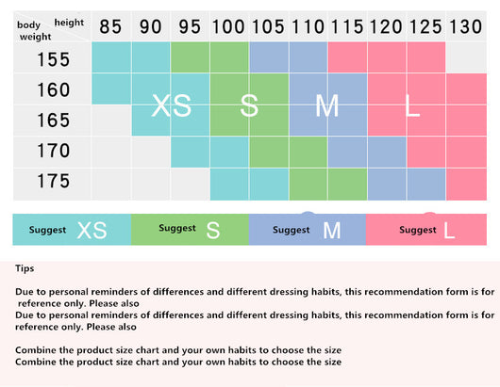Screen dimensions: 500x387
Task: Click the Suggest S green legend block
Action: coord(190,230)
